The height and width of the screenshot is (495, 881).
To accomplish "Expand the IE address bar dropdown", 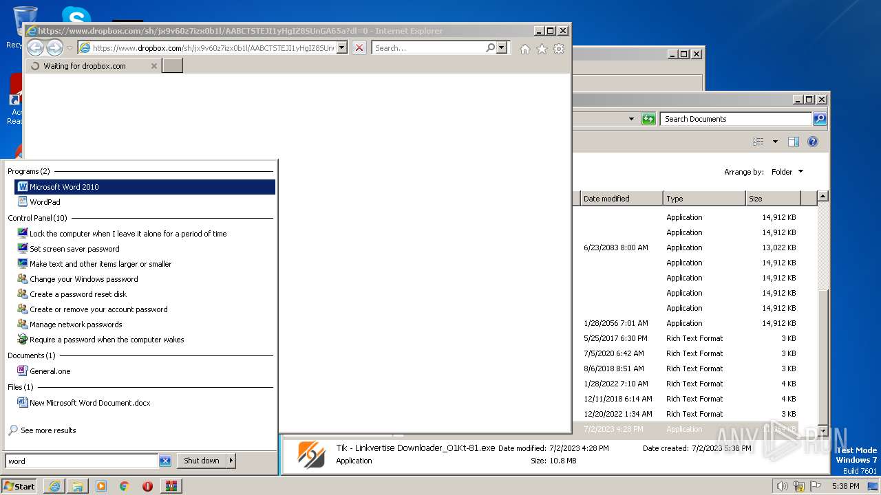I will [341, 48].
